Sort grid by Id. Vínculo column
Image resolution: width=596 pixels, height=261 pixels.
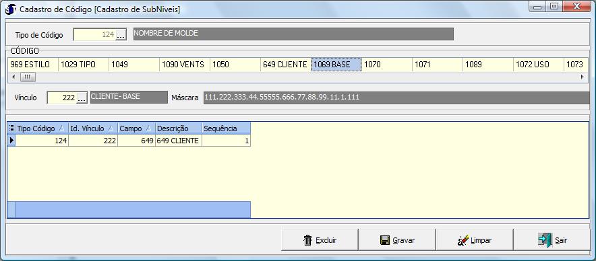[93, 128]
